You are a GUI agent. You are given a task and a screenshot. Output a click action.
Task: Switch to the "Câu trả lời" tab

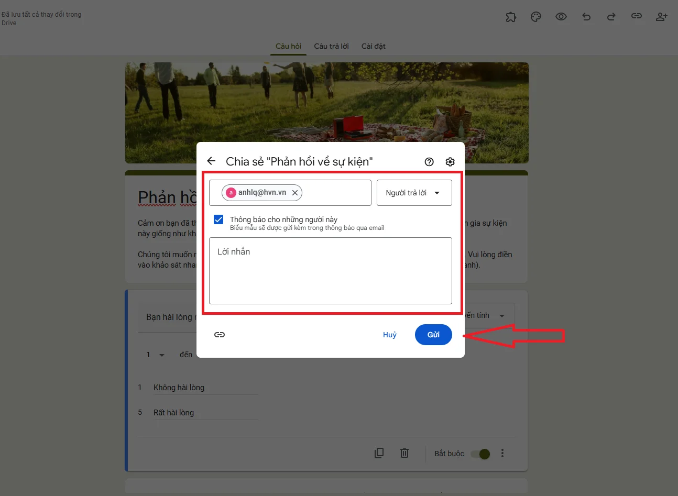click(x=331, y=46)
